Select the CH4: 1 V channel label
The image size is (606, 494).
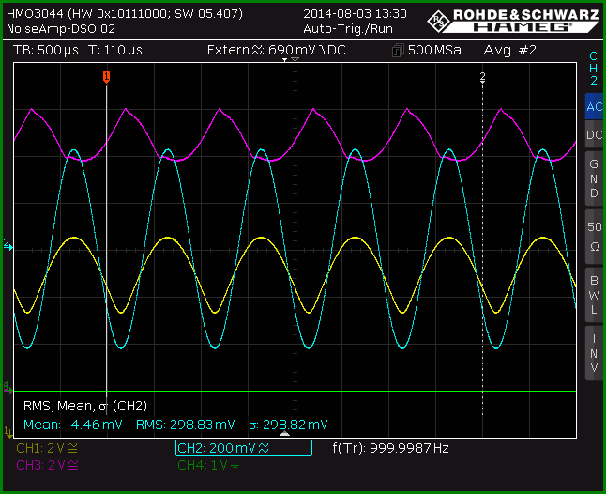(x=208, y=465)
